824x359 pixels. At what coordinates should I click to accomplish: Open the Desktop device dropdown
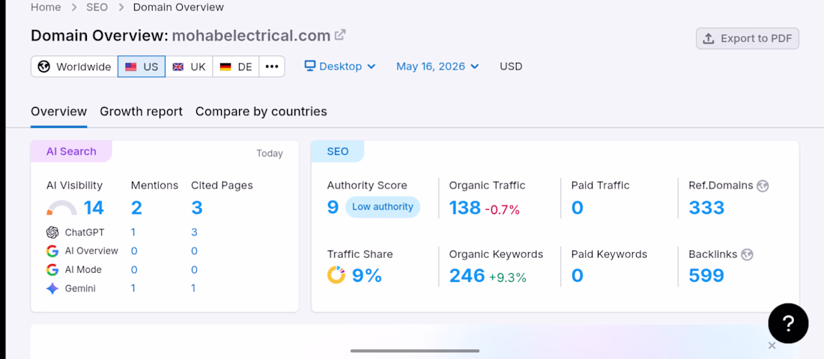pyautogui.click(x=340, y=67)
